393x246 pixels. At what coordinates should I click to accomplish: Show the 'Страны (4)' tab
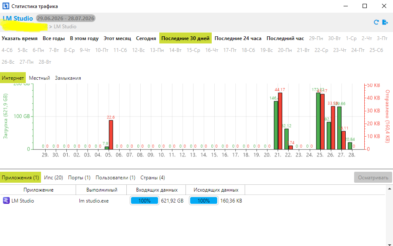tap(153, 177)
